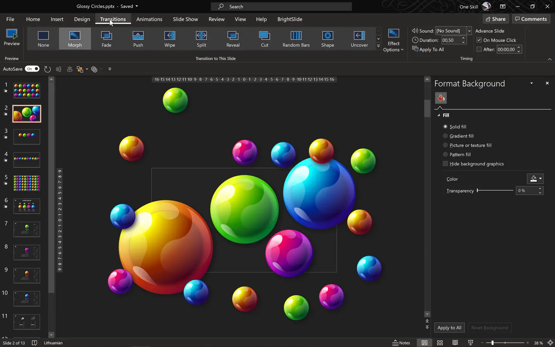Collapse the Fill section

coord(439,115)
